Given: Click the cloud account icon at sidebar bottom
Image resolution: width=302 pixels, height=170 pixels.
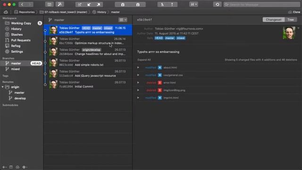Looking at the screenshot, I should (17, 167).
